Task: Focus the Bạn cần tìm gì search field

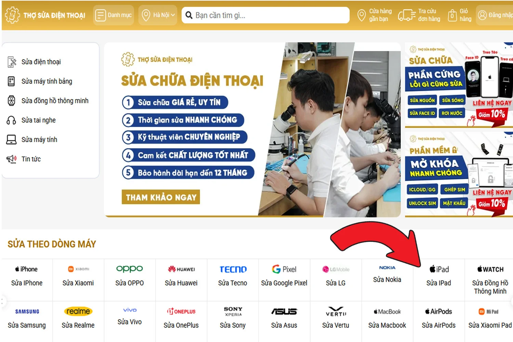Action: (265, 15)
